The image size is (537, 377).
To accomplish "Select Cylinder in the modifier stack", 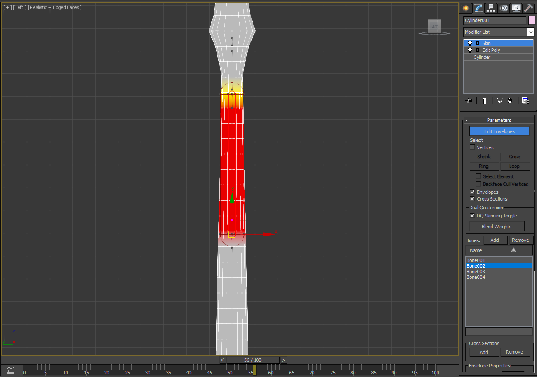I will 482,57.
